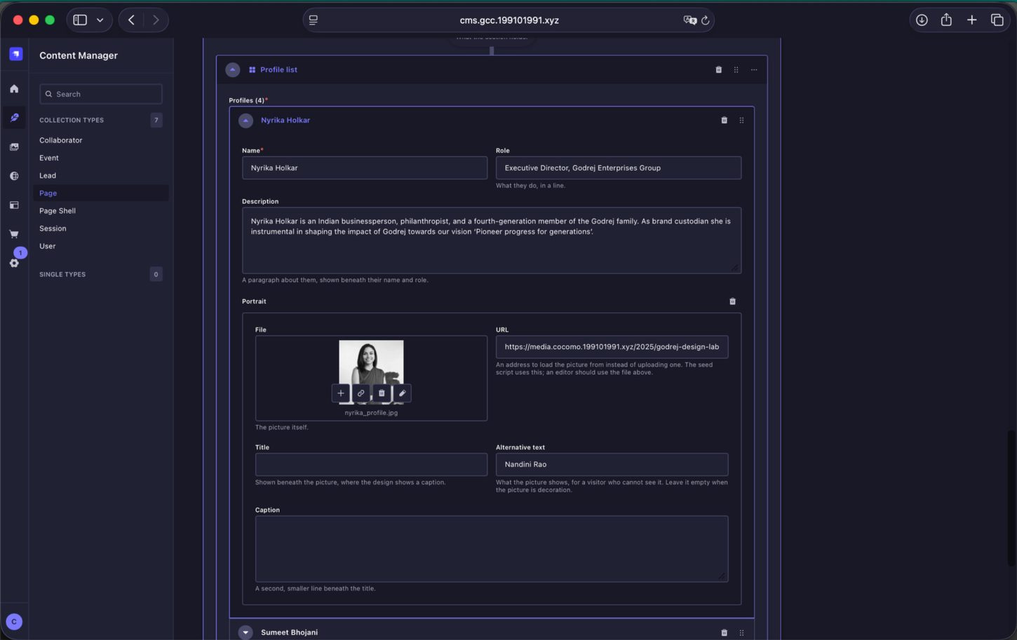Open Profile list more options menu
The width and height of the screenshot is (1017, 640).
(754, 69)
